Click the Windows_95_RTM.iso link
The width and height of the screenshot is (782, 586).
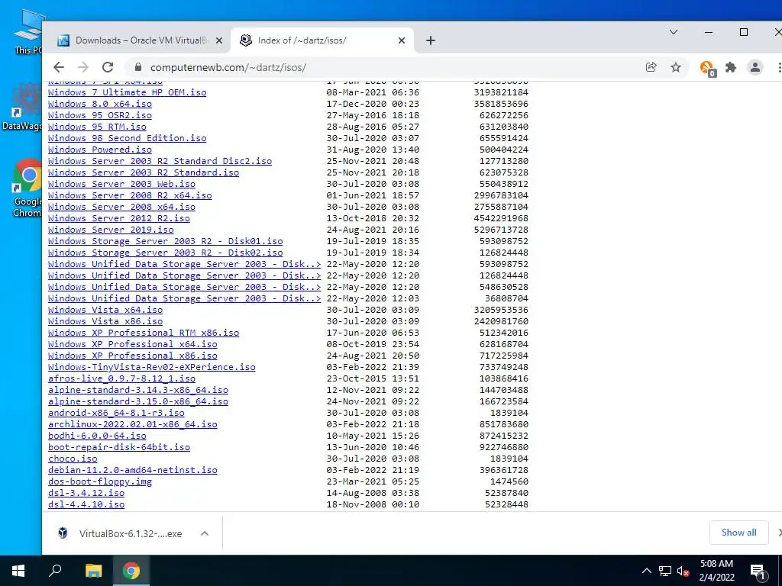pos(97,127)
